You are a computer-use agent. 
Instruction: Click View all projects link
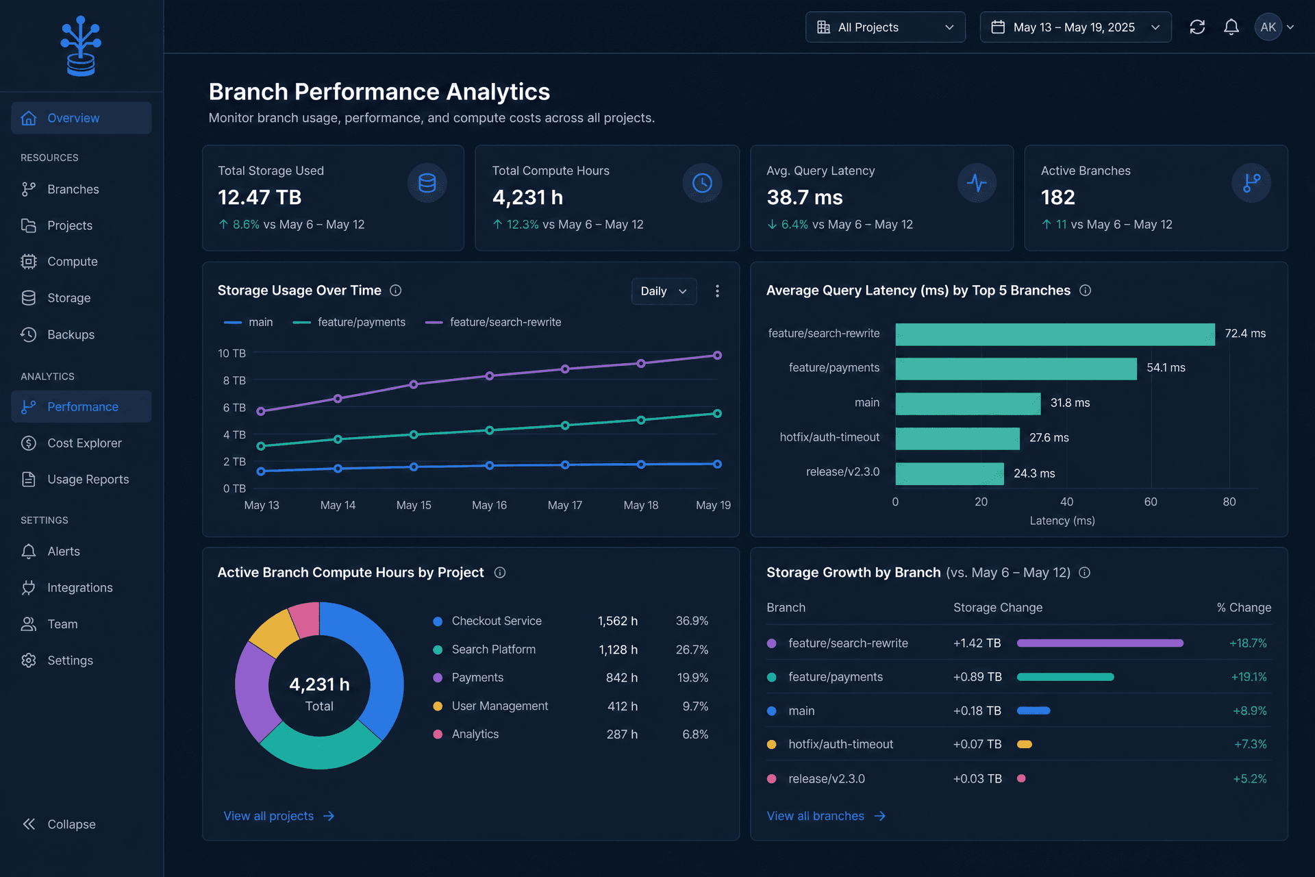click(279, 816)
